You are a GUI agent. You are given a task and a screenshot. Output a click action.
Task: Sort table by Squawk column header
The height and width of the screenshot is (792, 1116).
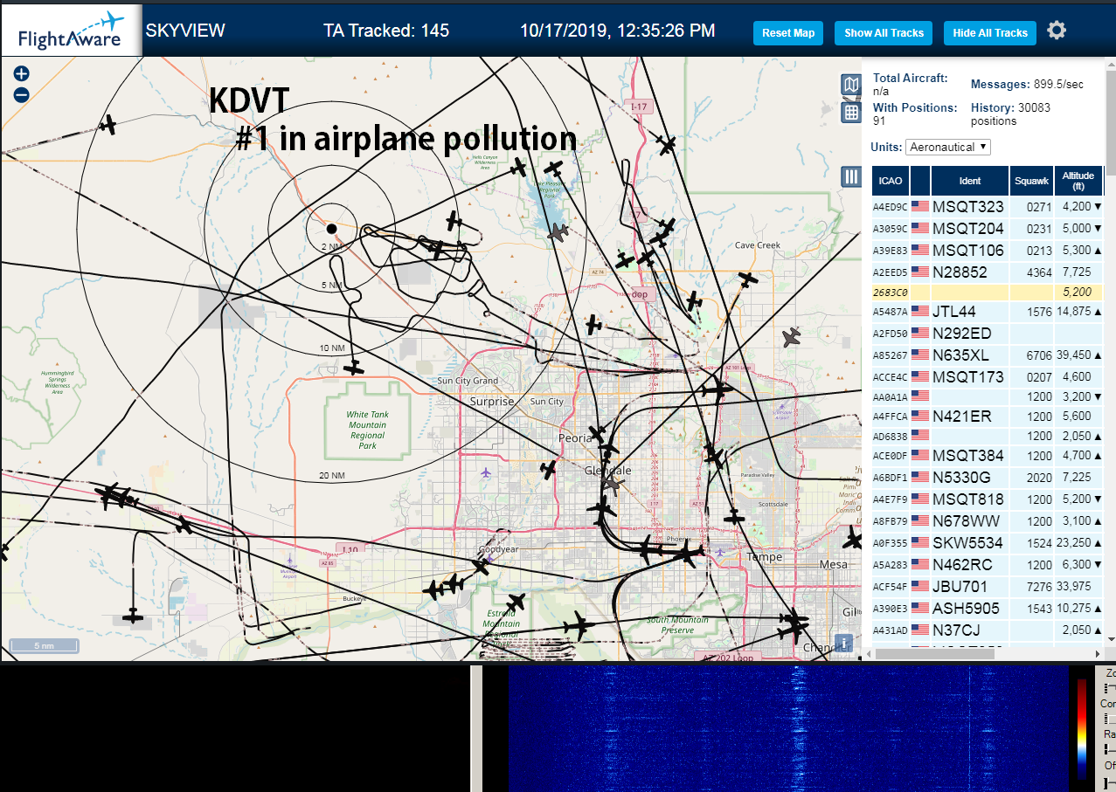(x=1031, y=181)
